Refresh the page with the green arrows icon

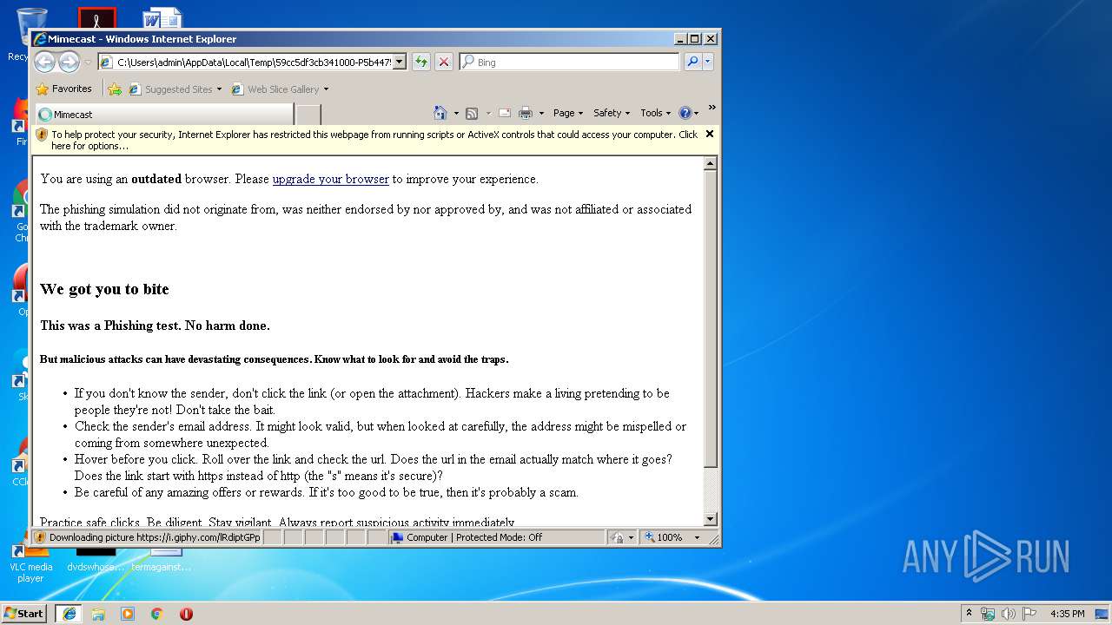click(420, 62)
